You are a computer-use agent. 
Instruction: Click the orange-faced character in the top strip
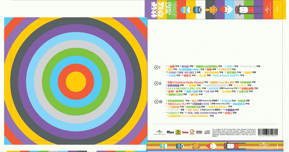(212, 9)
